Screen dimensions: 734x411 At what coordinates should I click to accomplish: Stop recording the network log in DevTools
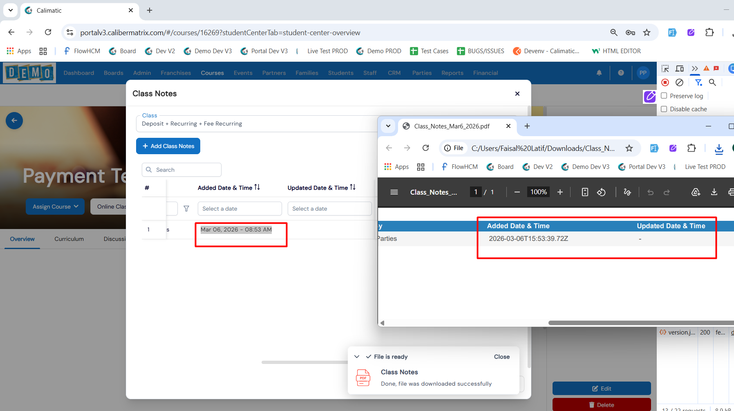665,83
